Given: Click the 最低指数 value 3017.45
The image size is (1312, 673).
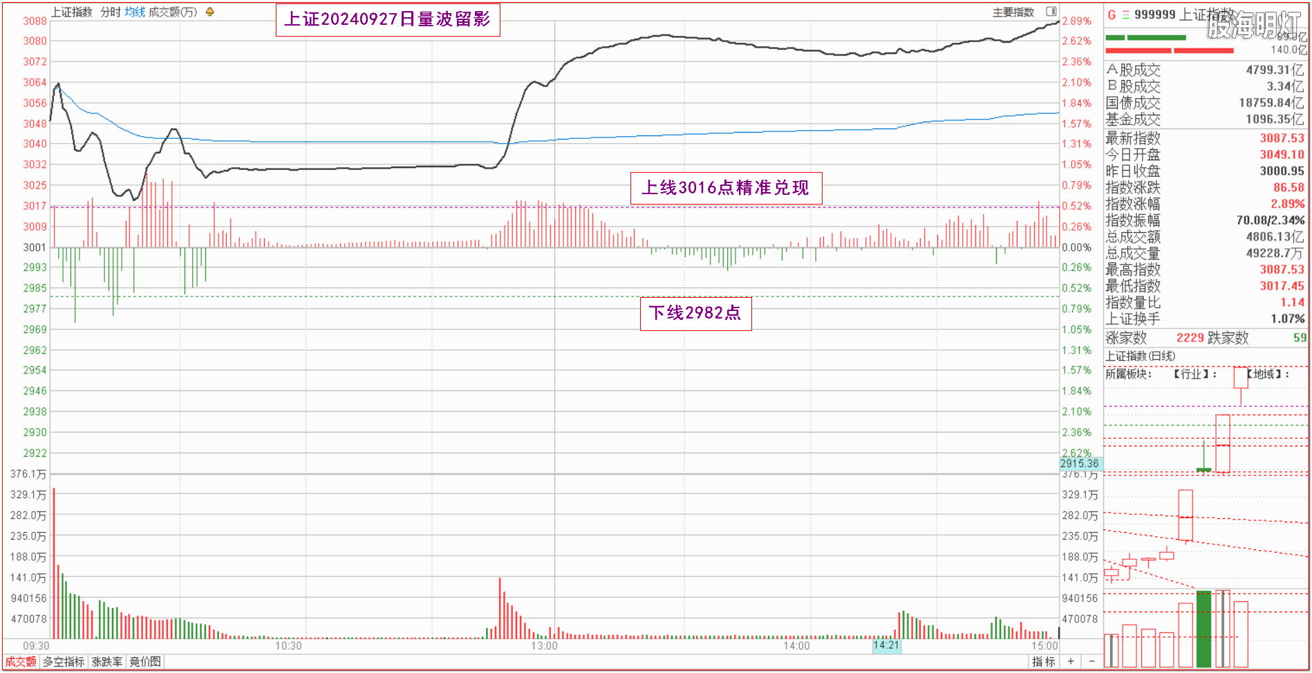Looking at the screenshot, I should (x=1282, y=285).
